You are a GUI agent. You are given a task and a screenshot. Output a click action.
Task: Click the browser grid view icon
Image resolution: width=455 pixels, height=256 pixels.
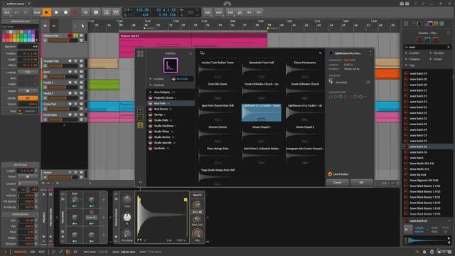click(140, 54)
